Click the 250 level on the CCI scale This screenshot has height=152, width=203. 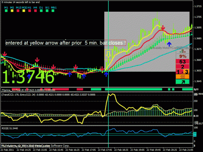196,101
